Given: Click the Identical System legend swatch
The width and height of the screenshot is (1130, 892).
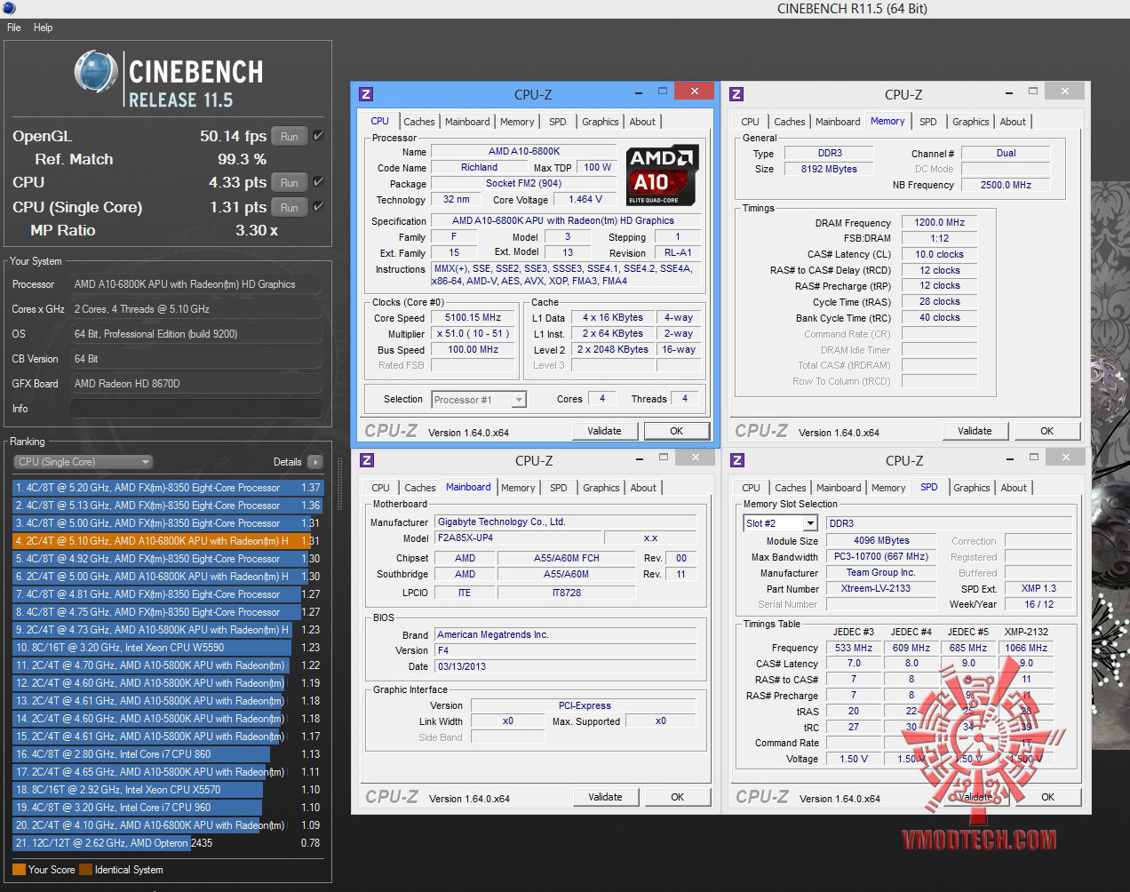Looking at the screenshot, I should click(85, 870).
